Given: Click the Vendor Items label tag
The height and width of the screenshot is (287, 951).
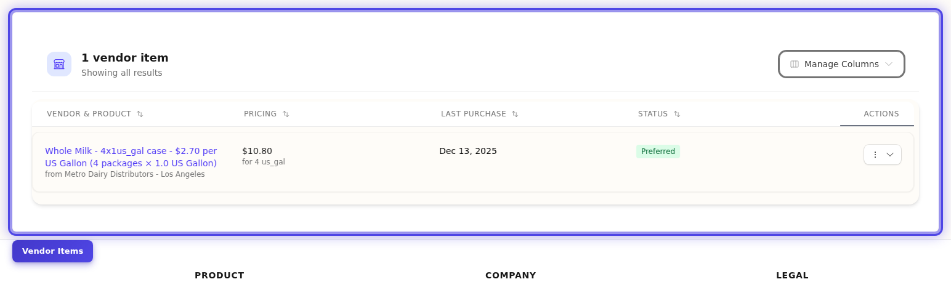Looking at the screenshot, I should [x=52, y=251].
